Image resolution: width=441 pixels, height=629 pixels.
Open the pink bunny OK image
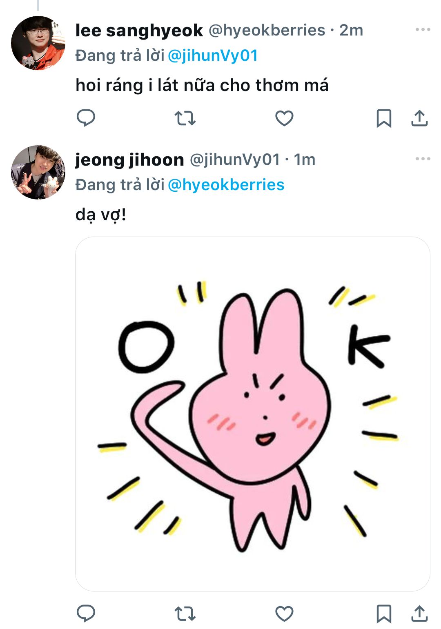click(252, 414)
